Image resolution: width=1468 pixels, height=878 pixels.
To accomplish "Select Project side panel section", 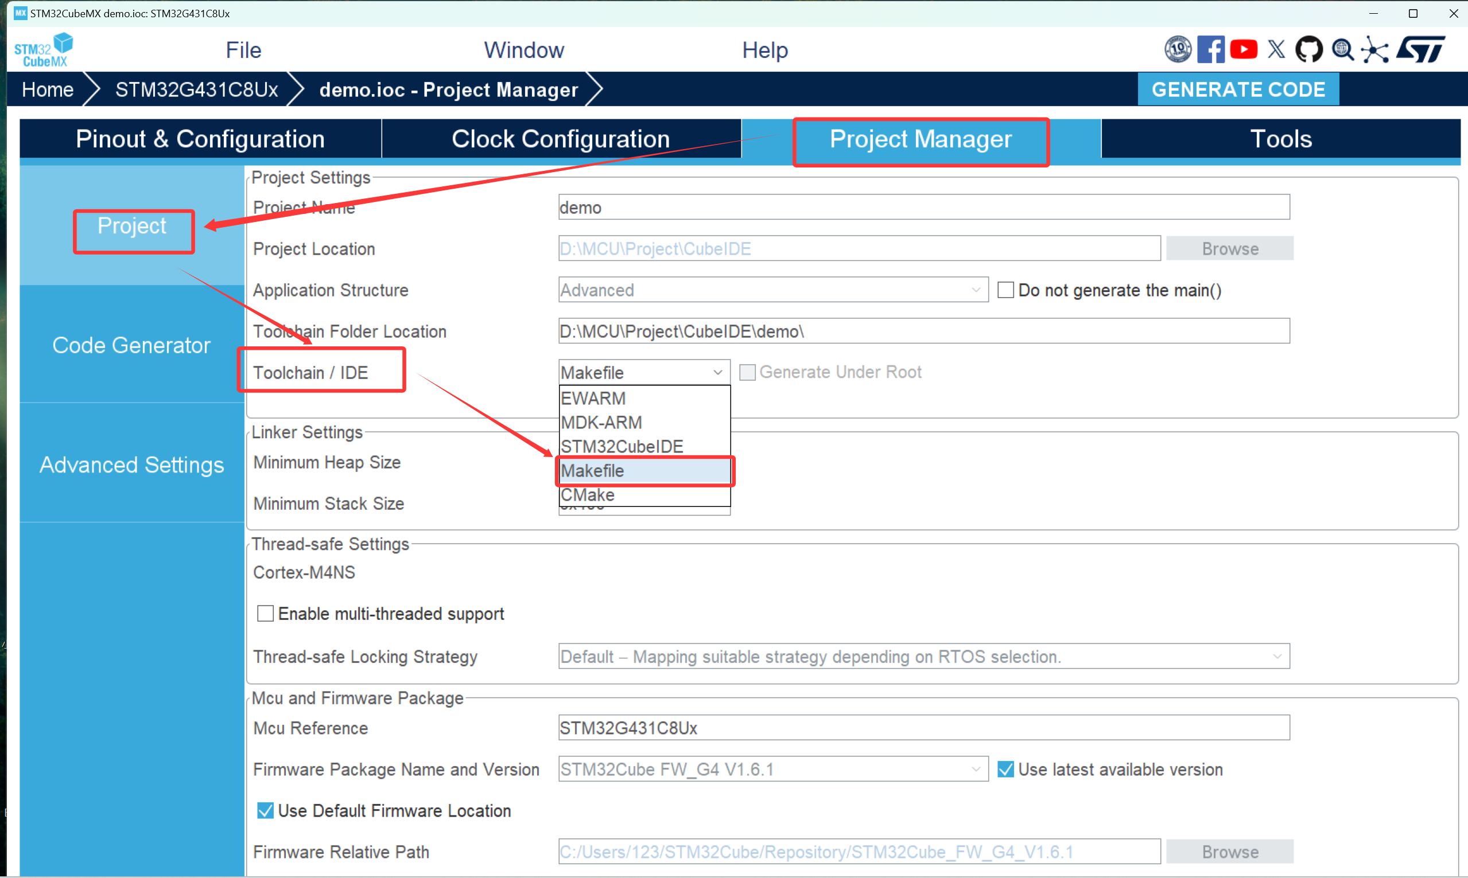I will coord(132,225).
